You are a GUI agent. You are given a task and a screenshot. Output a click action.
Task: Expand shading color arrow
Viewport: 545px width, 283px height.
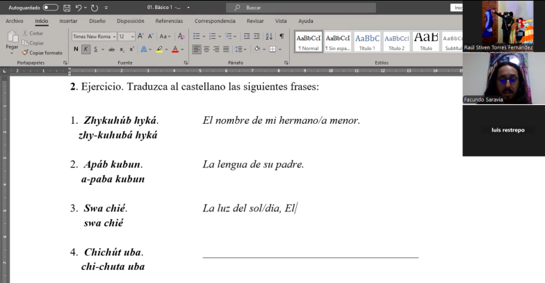[264, 49]
